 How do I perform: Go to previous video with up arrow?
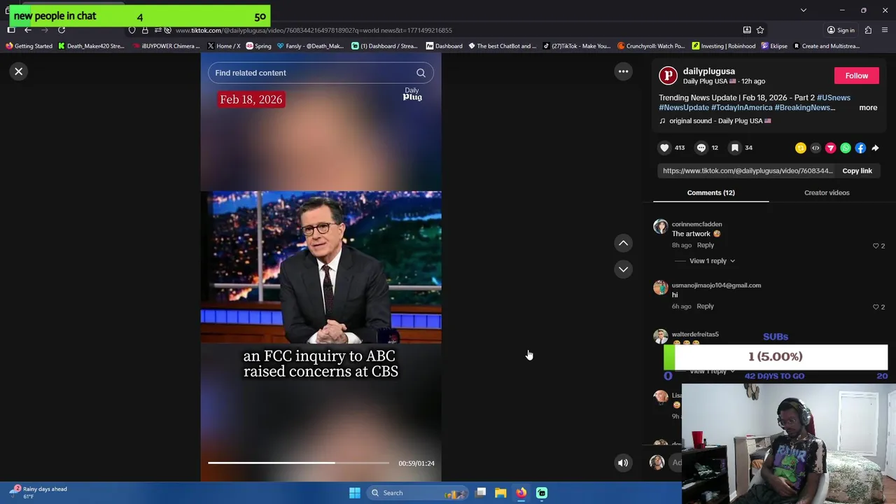click(623, 243)
